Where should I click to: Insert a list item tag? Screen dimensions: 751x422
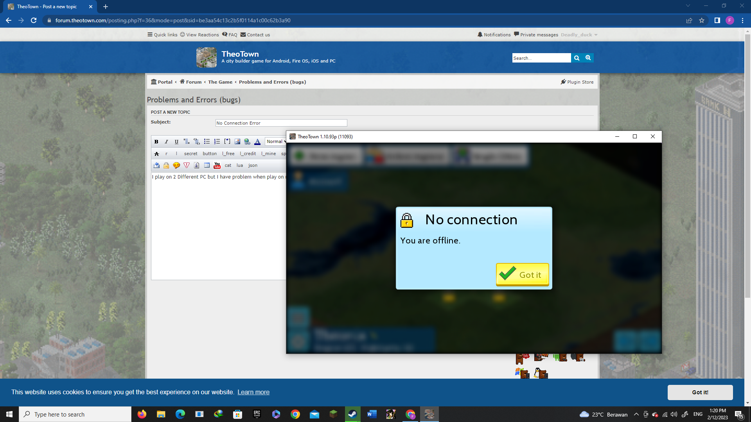point(227,141)
